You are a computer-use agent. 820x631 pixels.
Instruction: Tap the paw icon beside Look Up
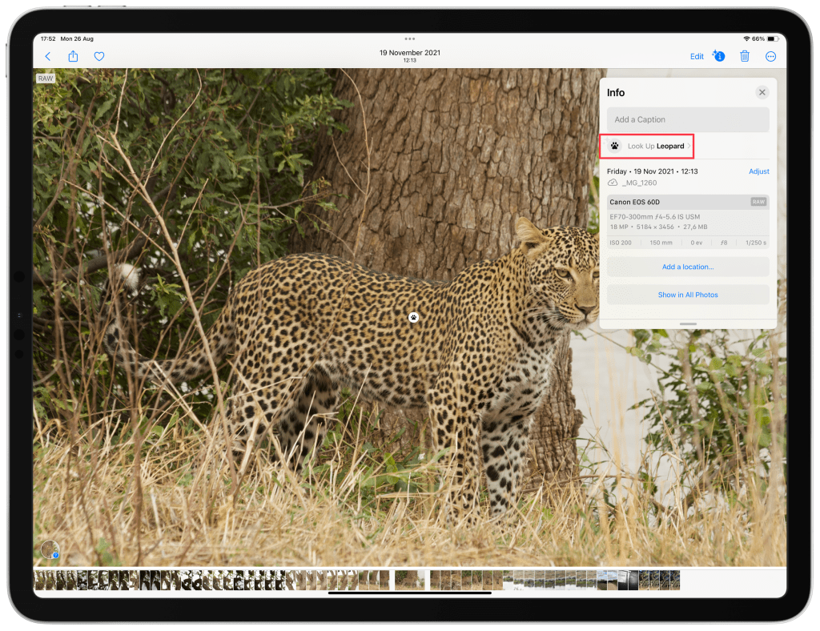click(614, 147)
